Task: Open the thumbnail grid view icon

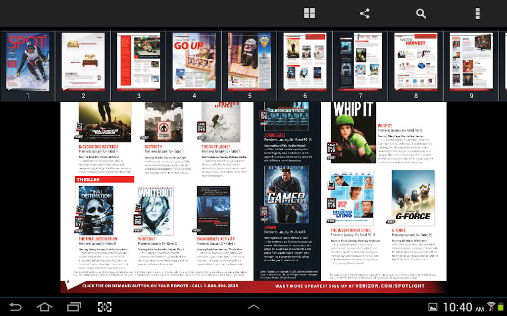Action: [309, 13]
